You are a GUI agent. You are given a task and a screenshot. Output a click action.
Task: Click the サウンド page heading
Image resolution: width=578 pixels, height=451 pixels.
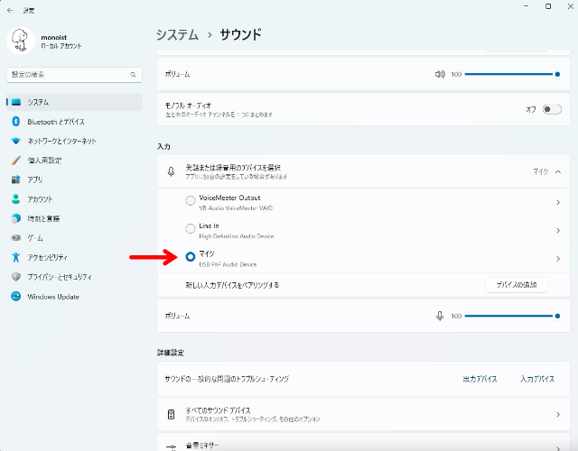(x=241, y=34)
